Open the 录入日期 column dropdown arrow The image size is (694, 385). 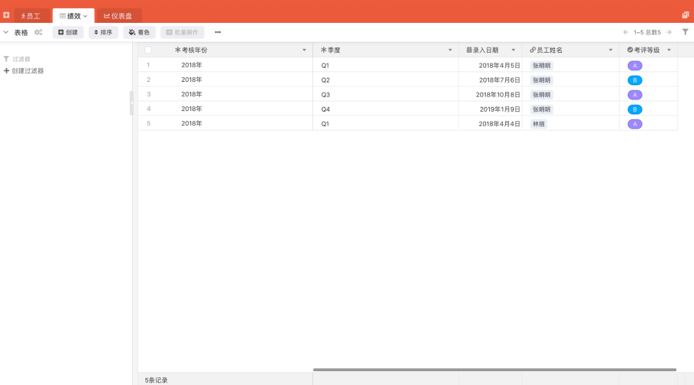click(x=513, y=50)
